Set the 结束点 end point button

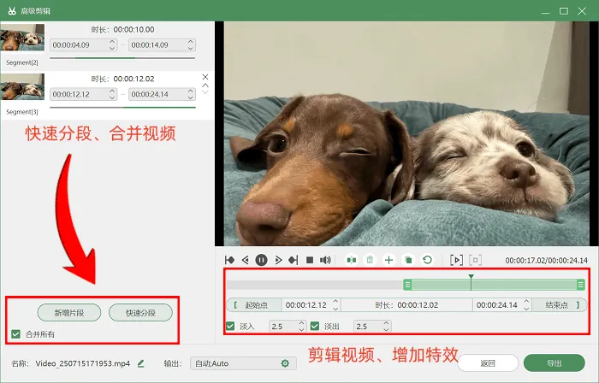[x=560, y=305]
